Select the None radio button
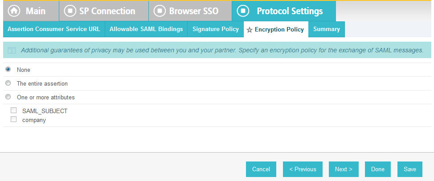 8,69
